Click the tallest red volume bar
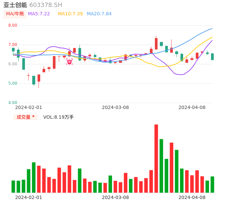 pos(156,158)
